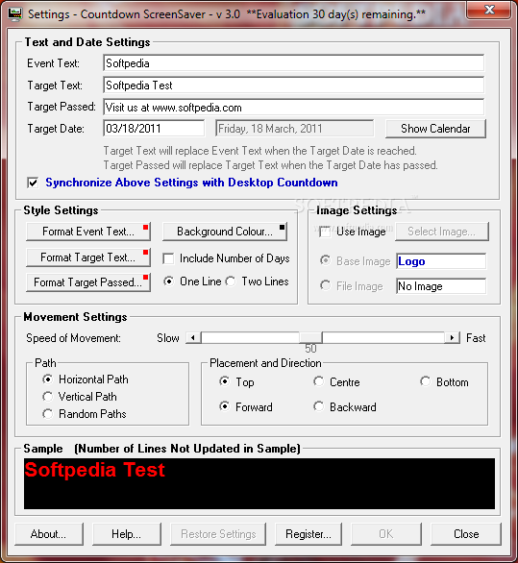Click in the Target Date field

(154, 129)
